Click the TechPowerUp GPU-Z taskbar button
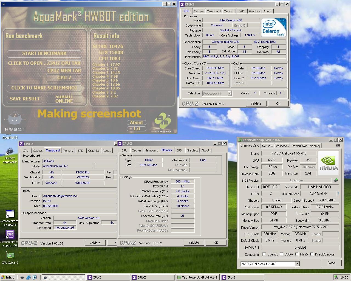Viewport: 351px width, 281px height. [x=197, y=277]
